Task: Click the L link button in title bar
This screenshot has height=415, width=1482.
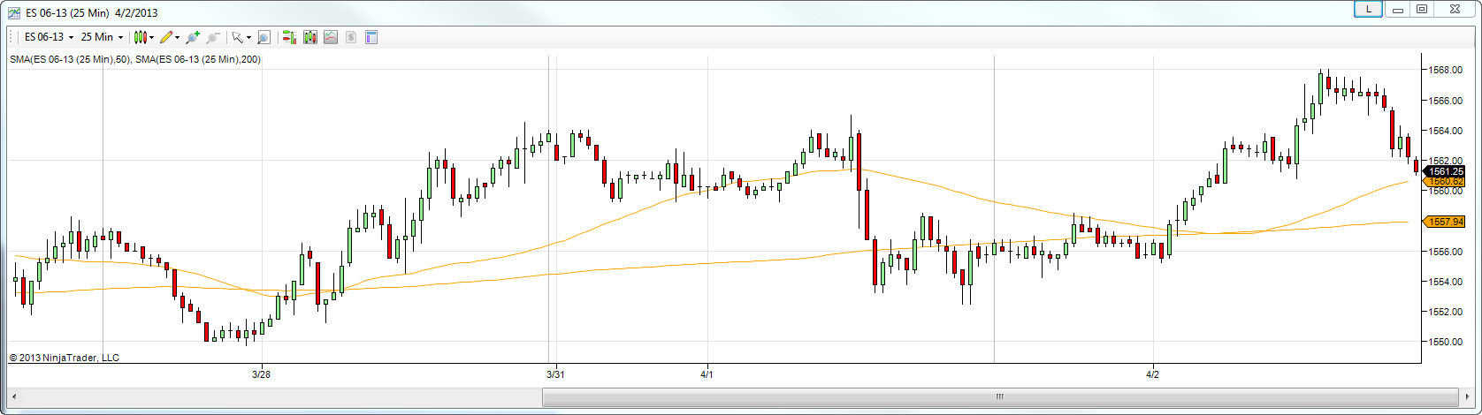Action: point(1368,9)
